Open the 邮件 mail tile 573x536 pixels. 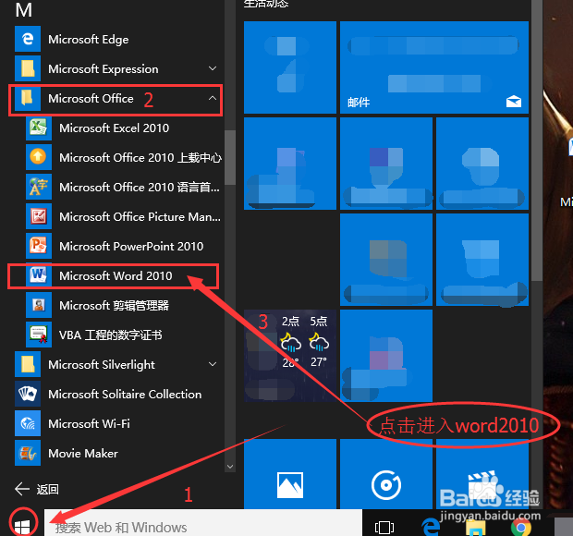point(434,67)
